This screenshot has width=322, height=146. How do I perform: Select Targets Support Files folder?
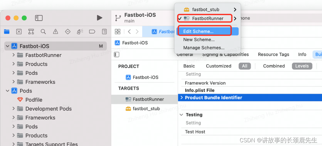tap(52, 144)
